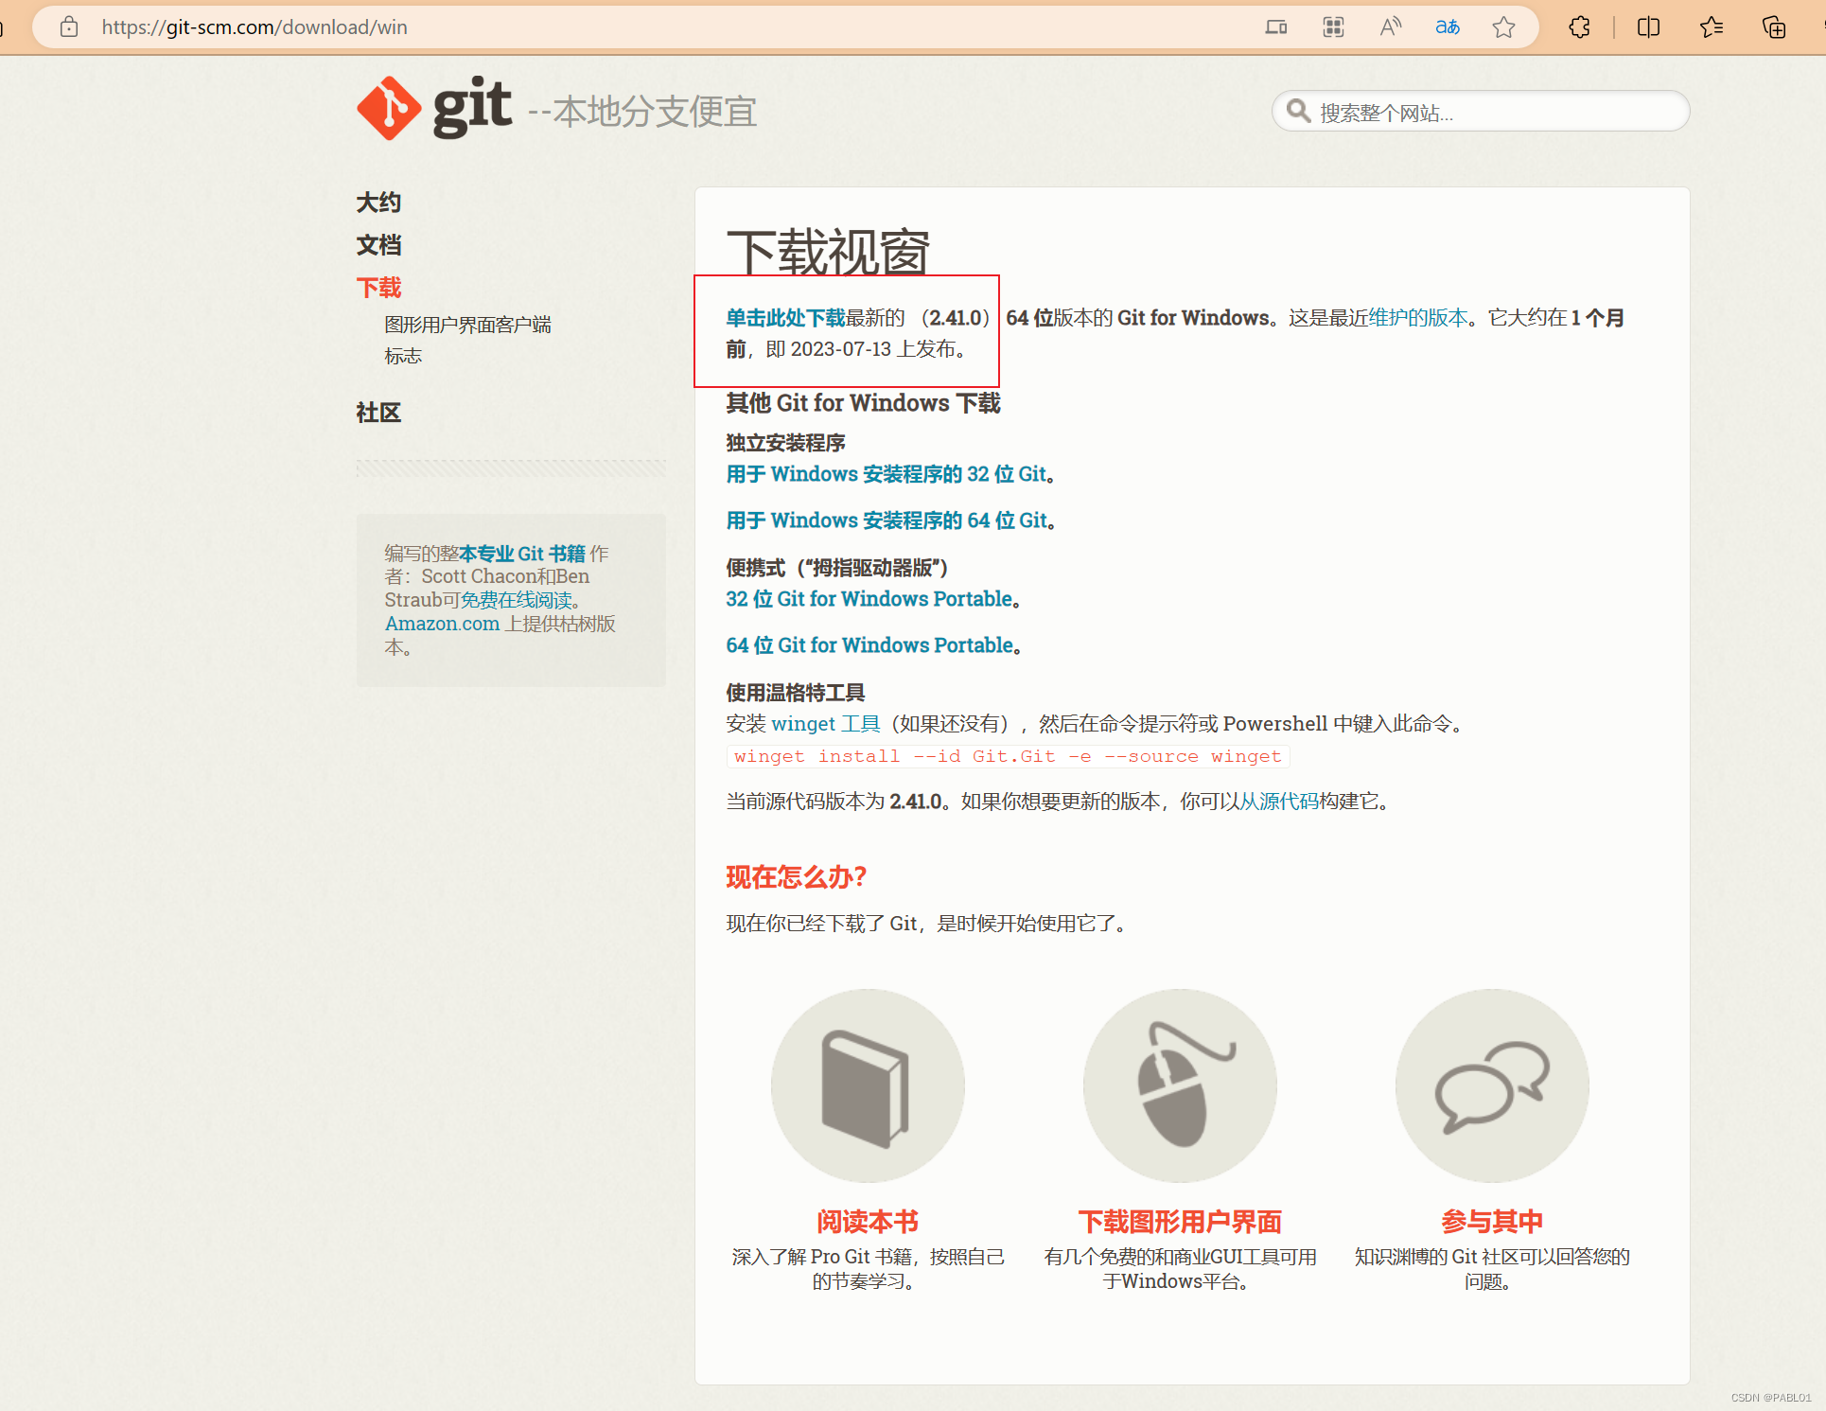The image size is (1826, 1411).
Task: Open the screen cast device icon
Action: pyautogui.click(x=1276, y=26)
